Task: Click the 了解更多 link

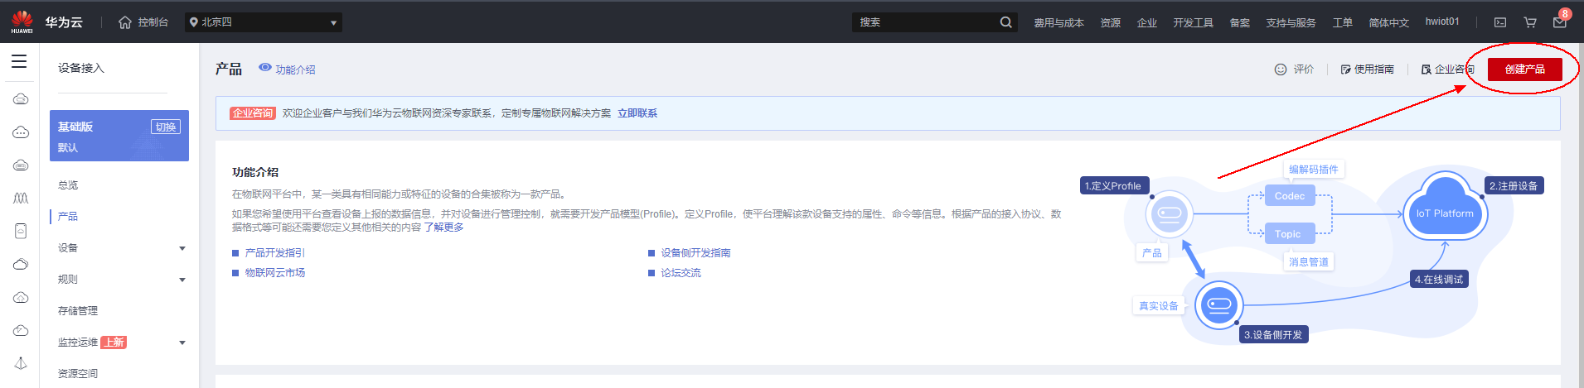Action: click(443, 227)
